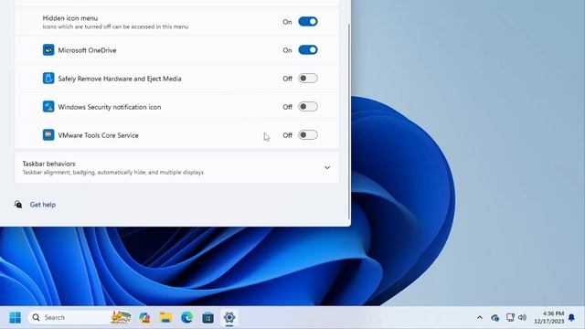Open the Get help link
The image size is (585, 329).
click(43, 205)
